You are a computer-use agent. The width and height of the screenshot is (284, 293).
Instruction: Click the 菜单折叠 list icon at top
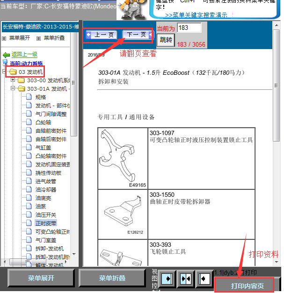click(x=38, y=38)
